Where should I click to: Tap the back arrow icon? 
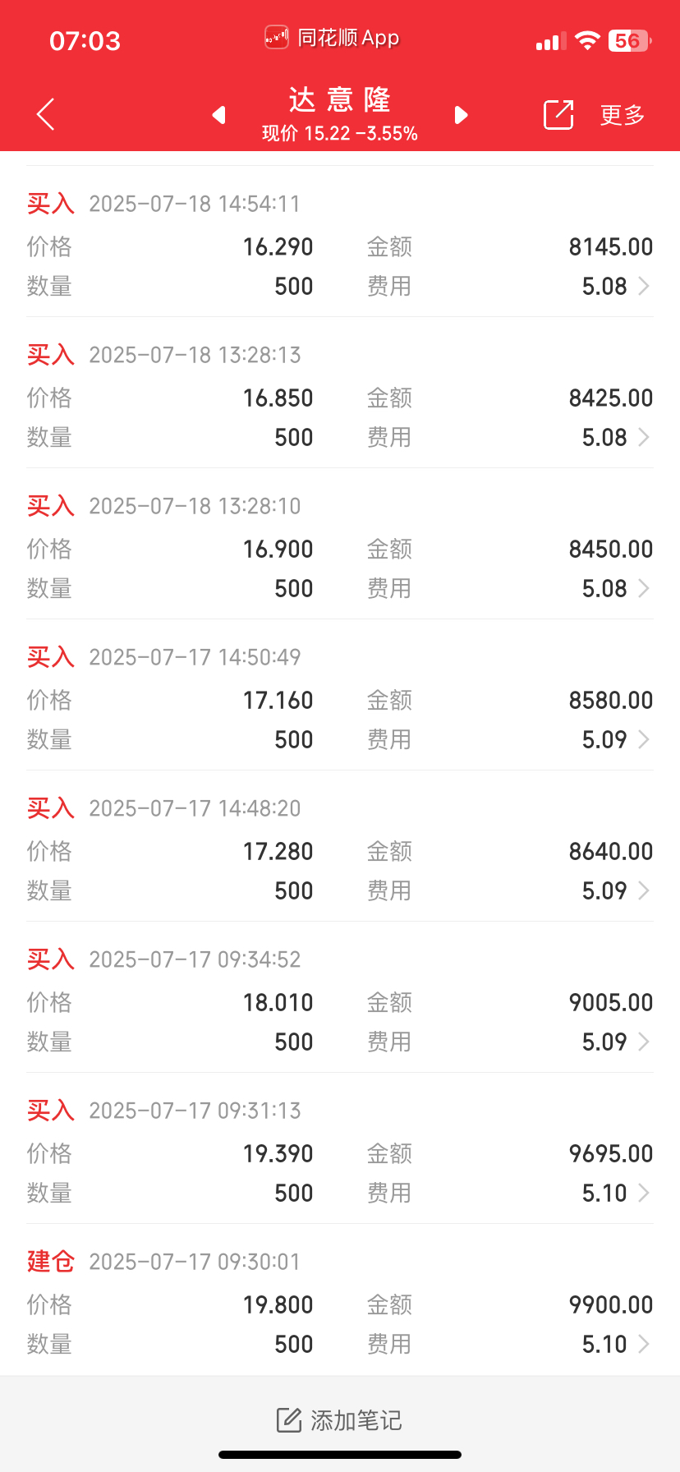46,114
